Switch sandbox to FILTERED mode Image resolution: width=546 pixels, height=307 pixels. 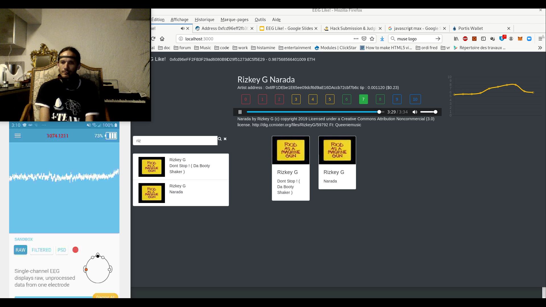42,250
